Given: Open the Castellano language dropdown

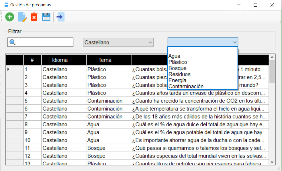Looking at the screenshot, I should click(x=118, y=42).
